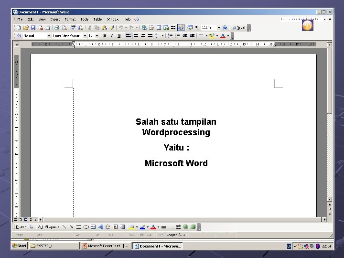Click the Fill Color paint bucket
This screenshot has width=344, height=258.
click(x=132, y=227)
